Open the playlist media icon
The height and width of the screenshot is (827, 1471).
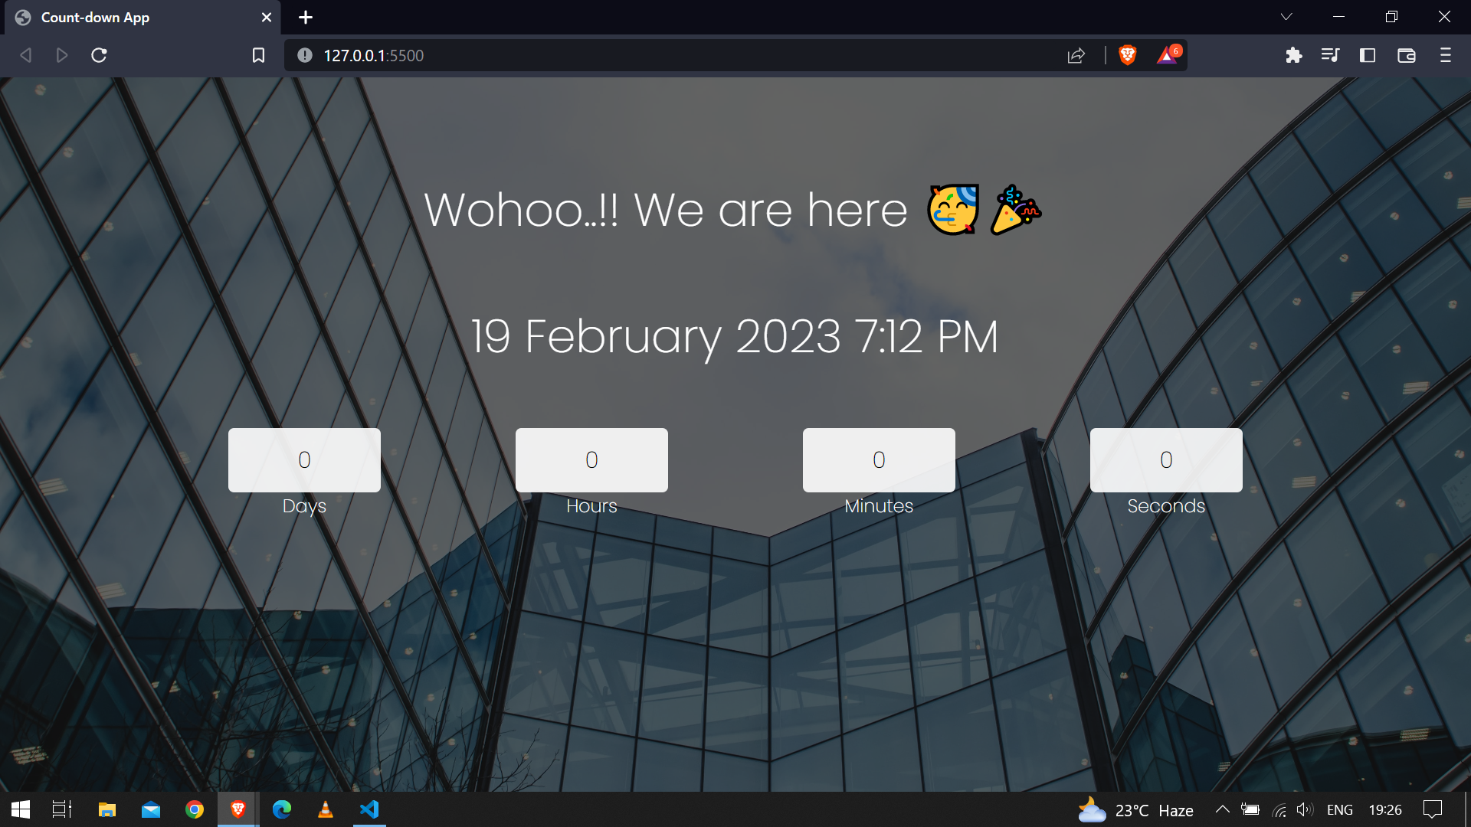pyautogui.click(x=1330, y=55)
